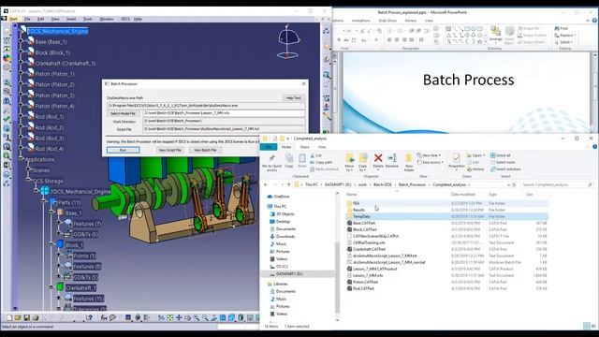Click the Work Directory path field
The image size is (599, 337).
click(224, 121)
